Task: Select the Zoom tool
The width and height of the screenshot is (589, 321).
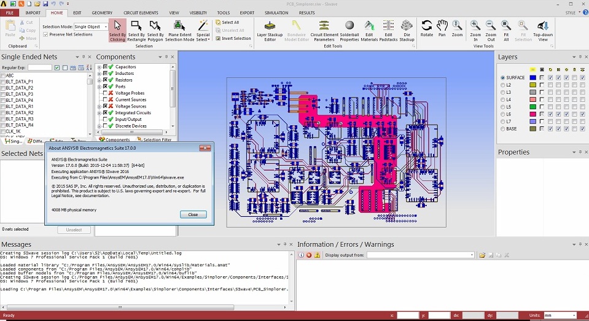Action: [457, 28]
